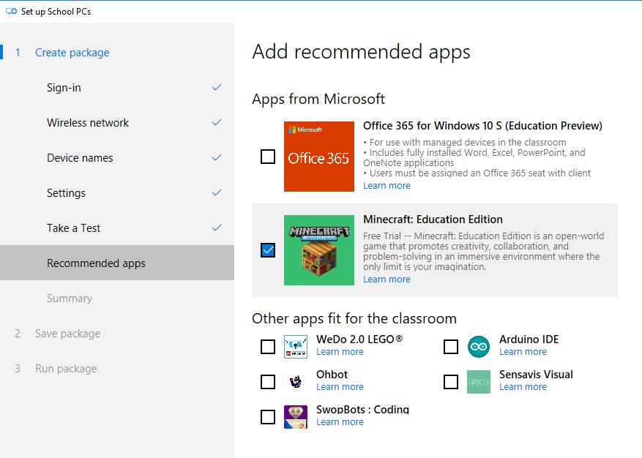The height and width of the screenshot is (458, 642).
Task: Tick the Arduino IDE checkbox
Action: (x=451, y=347)
